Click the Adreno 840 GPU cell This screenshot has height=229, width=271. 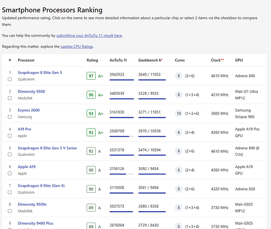[x=245, y=76]
